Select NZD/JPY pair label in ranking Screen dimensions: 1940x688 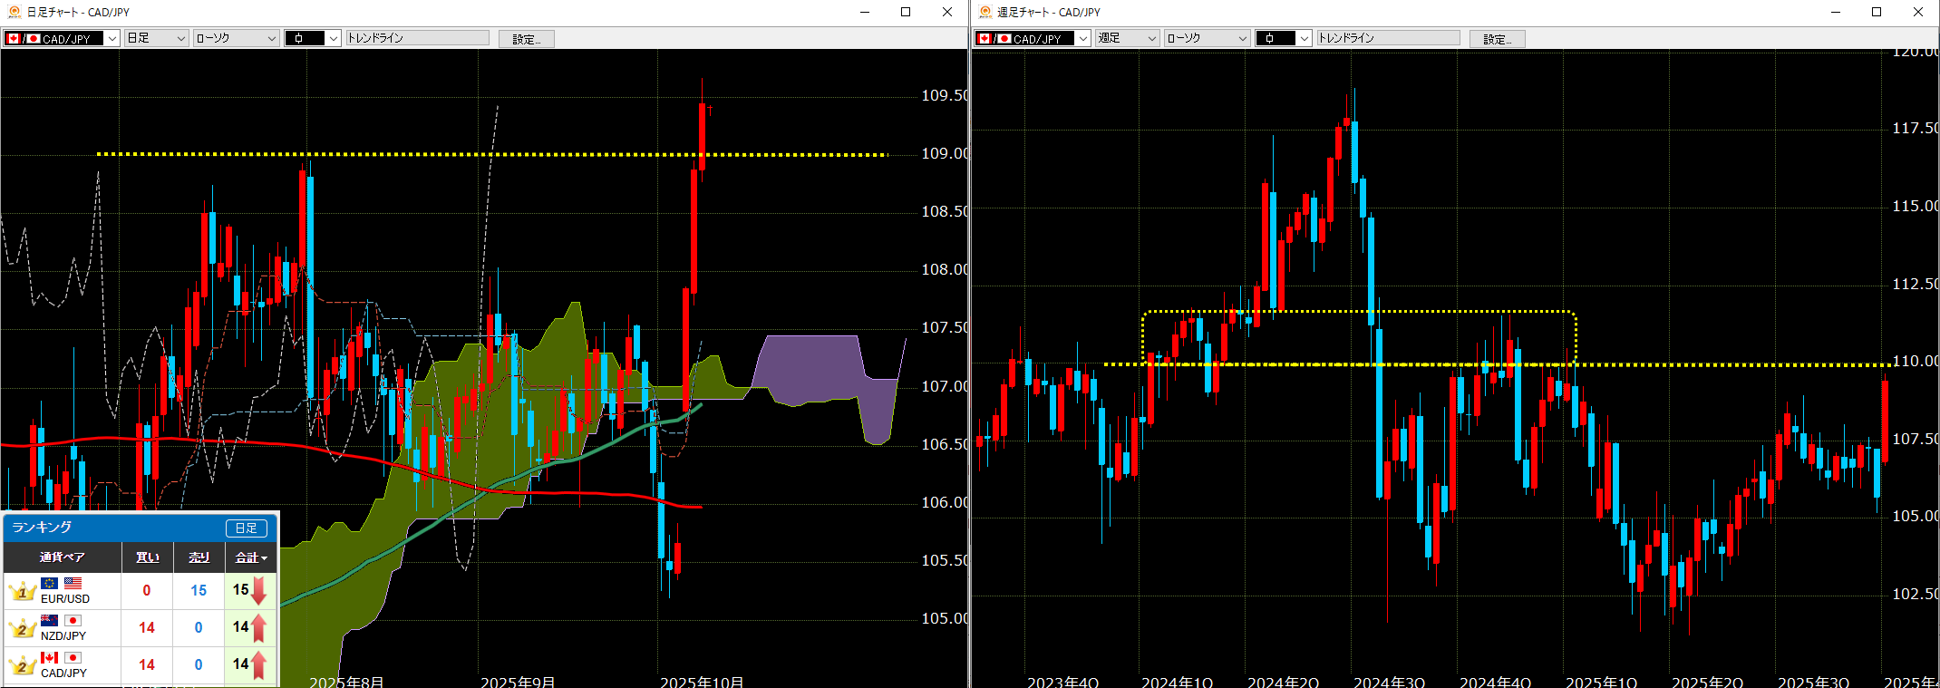[x=63, y=636]
